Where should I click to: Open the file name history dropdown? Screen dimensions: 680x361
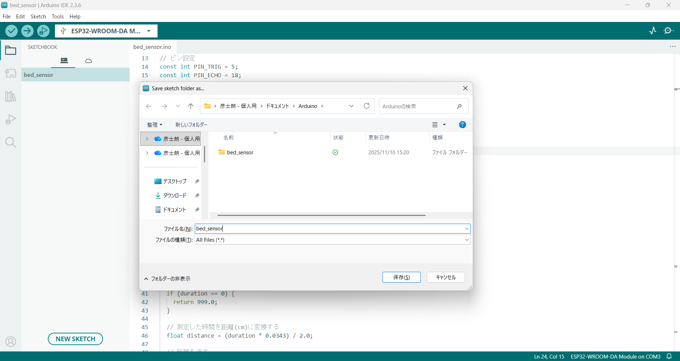(x=467, y=229)
